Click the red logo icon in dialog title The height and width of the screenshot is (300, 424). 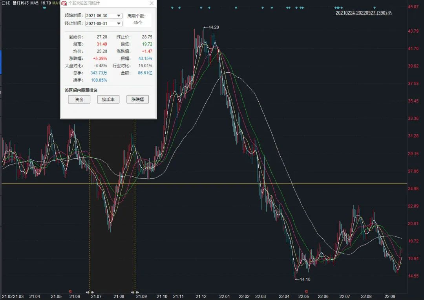click(x=64, y=3)
